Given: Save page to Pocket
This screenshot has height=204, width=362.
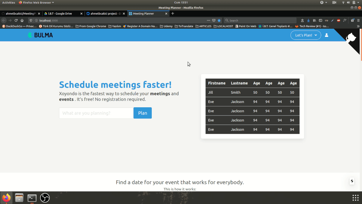Looking at the screenshot, I should 214,21.
